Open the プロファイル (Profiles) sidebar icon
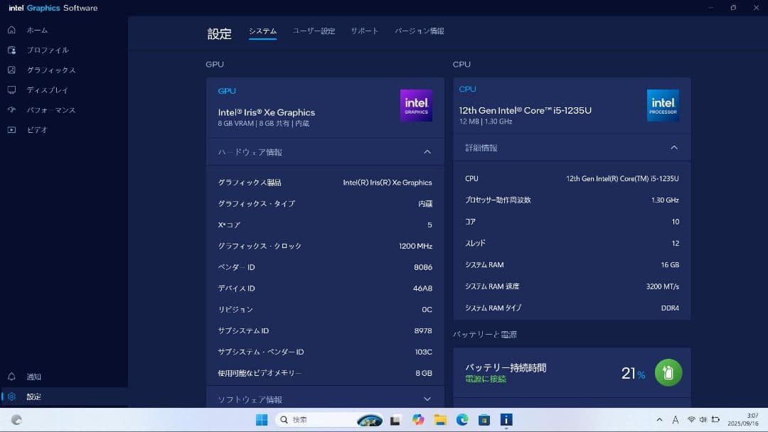768x432 pixels. coord(11,50)
